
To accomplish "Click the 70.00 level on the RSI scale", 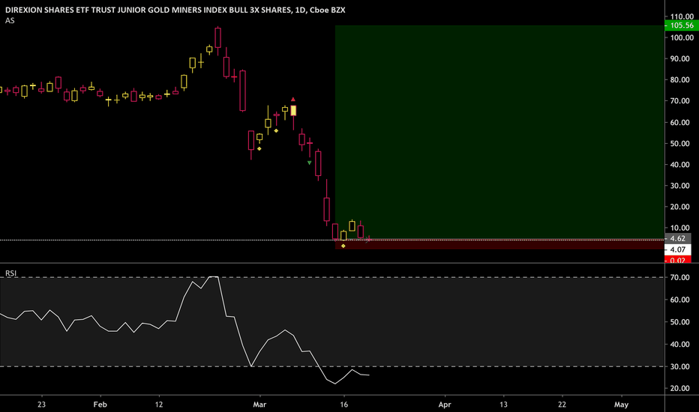I will [x=679, y=277].
